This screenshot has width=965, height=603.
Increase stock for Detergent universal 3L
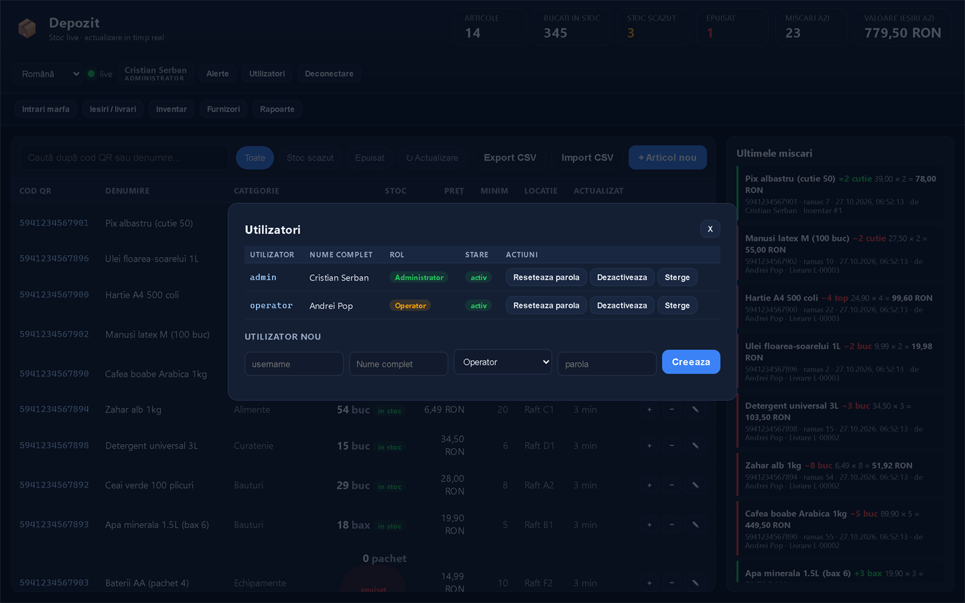649,446
